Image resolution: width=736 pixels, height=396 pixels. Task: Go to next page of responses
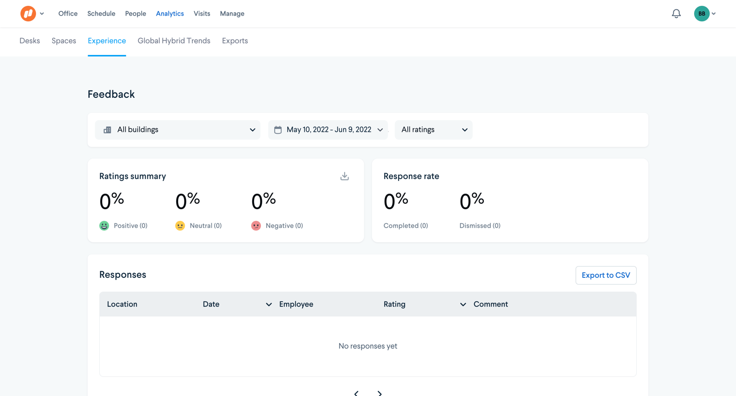[380, 393]
